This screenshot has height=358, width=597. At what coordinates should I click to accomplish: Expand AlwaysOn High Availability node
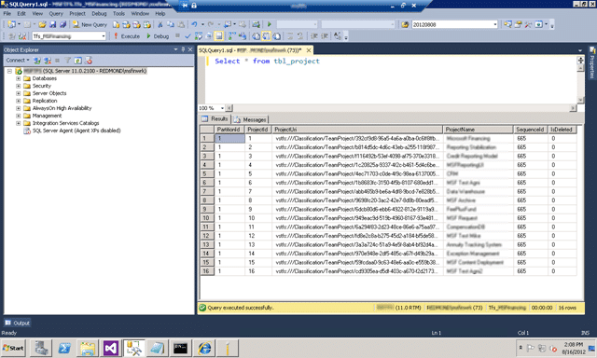point(18,108)
